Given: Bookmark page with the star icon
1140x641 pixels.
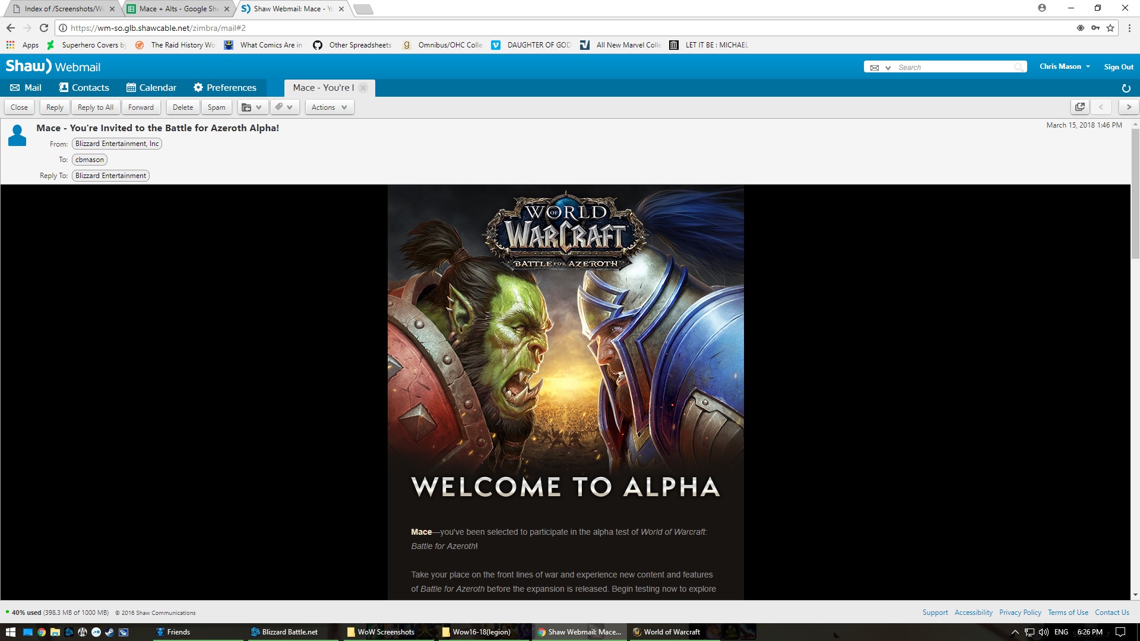Looking at the screenshot, I should 1110,28.
